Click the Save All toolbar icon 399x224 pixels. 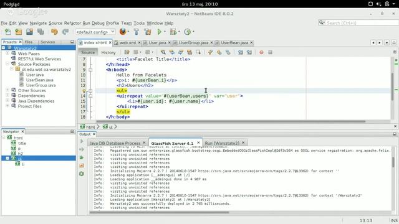click(41, 32)
